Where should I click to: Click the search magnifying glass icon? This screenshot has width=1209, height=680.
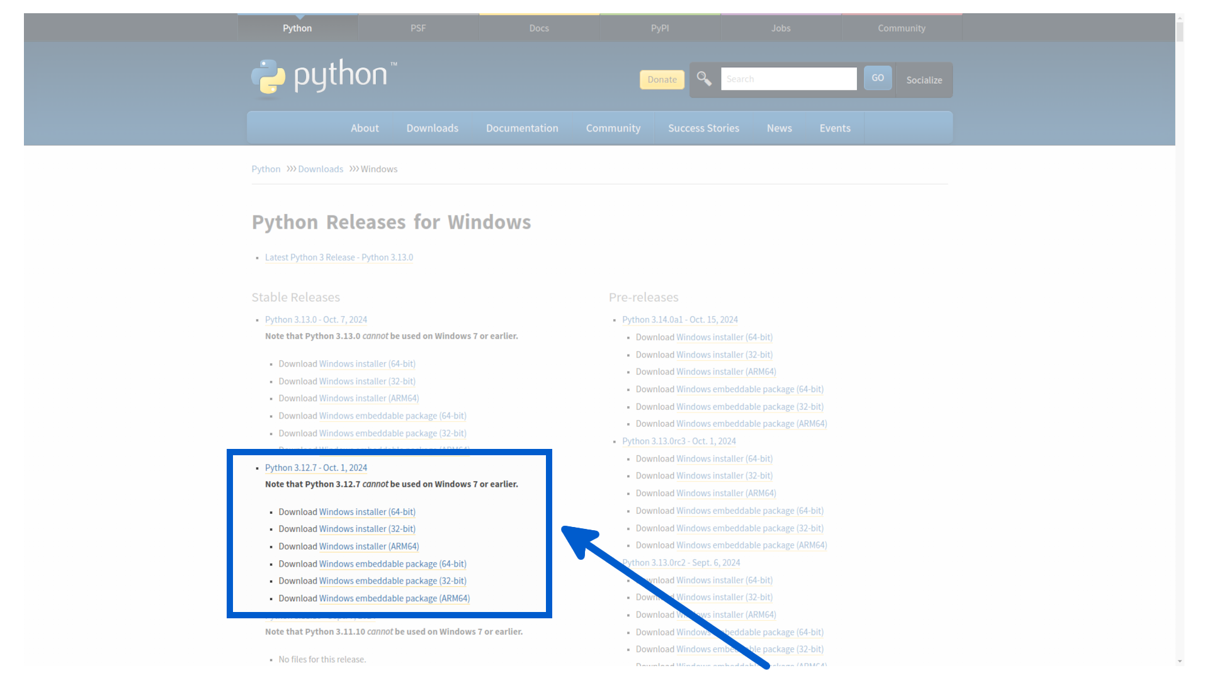[703, 79]
